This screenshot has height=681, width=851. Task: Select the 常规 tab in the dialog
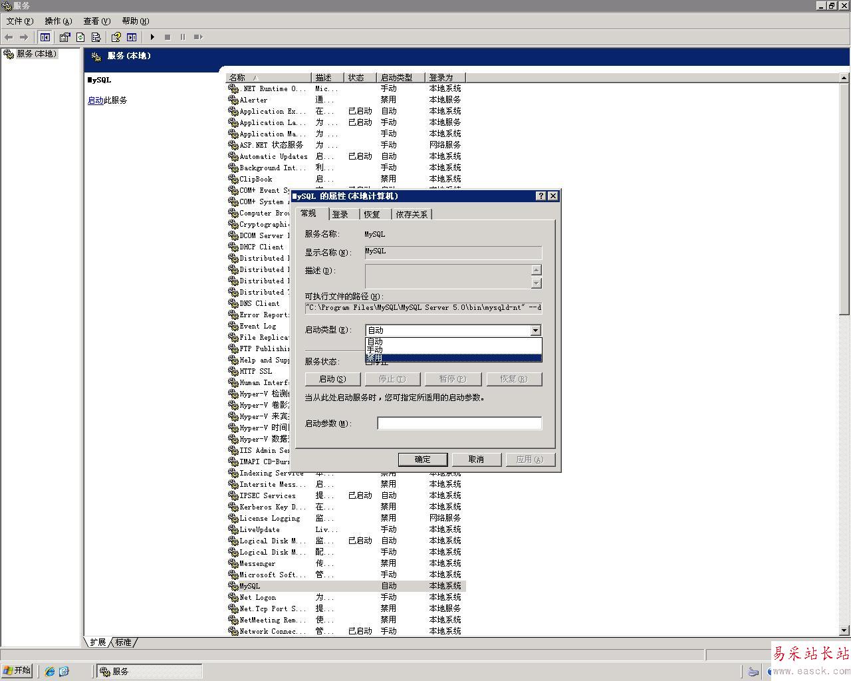tap(308, 213)
